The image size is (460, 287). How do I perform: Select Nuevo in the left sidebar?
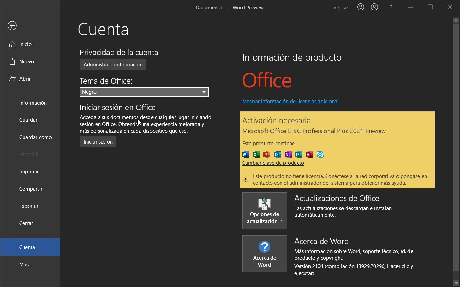(x=27, y=61)
